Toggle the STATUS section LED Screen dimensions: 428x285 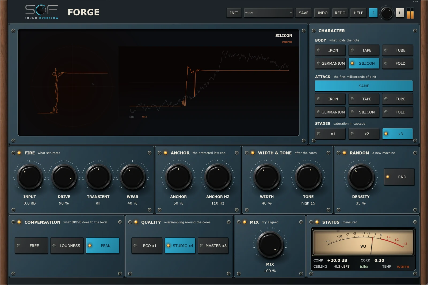click(x=317, y=222)
